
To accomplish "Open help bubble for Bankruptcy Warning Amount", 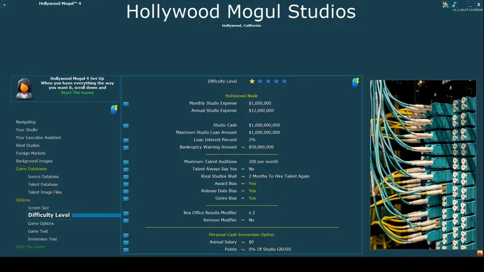I will [126, 148].
